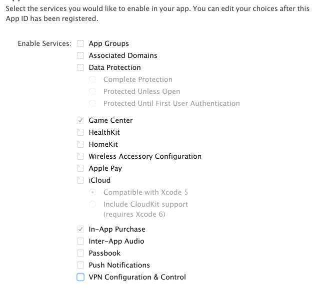
Task: Enable the HealthKit checkbox
Action: tap(80, 132)
